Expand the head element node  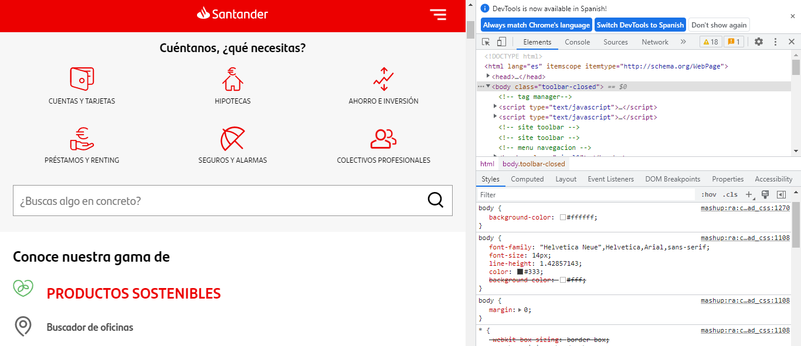tap(488, 76)
